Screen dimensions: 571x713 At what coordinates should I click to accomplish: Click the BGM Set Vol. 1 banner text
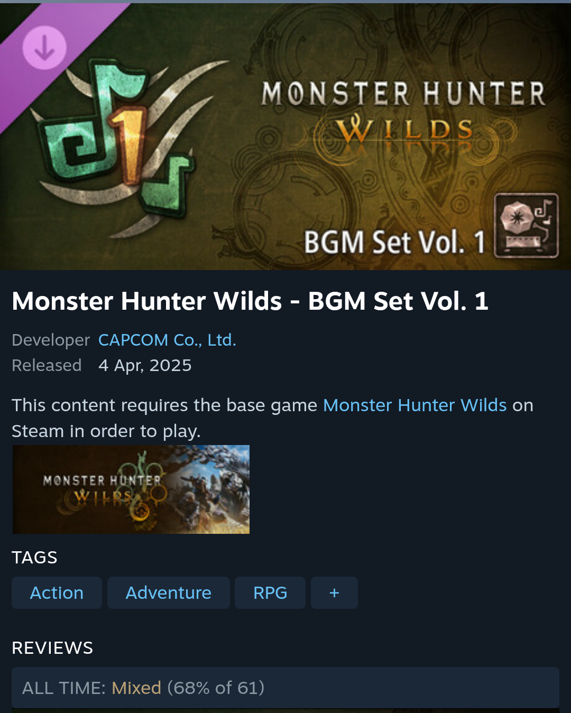[x=394, y=242]
